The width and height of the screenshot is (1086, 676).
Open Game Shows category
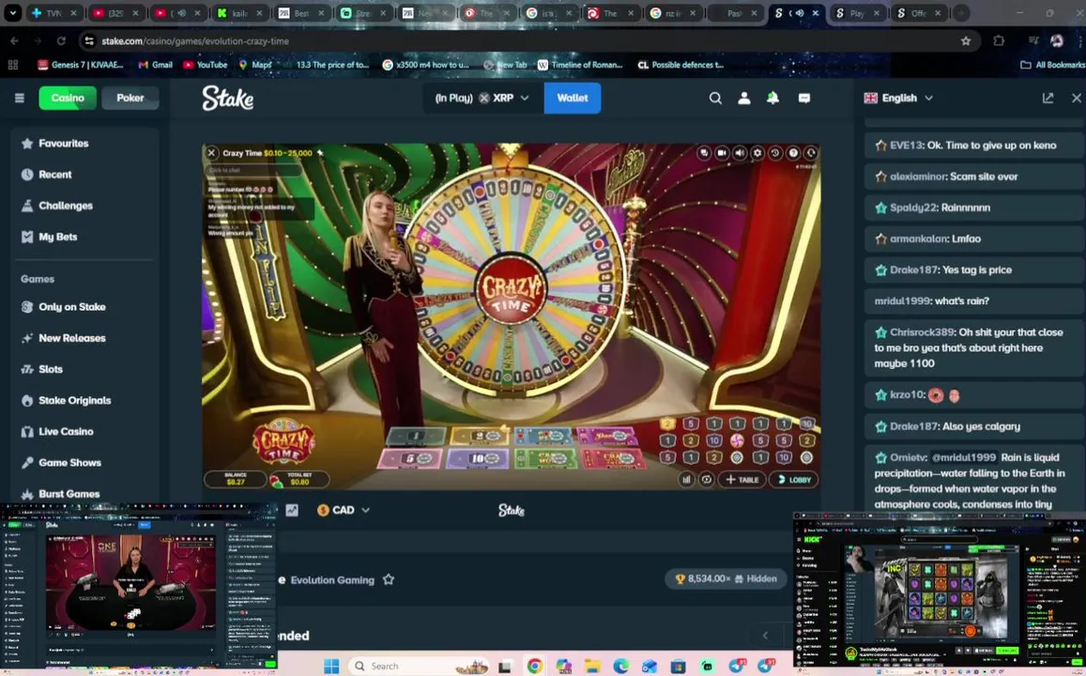(x=84, y=463)
